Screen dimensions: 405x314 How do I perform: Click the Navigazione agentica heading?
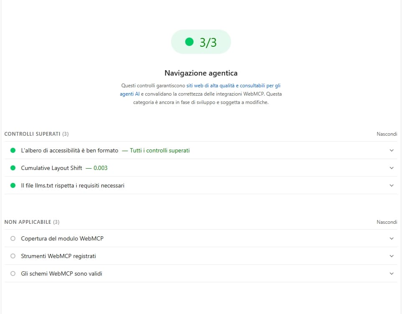[x=201, y=73]
